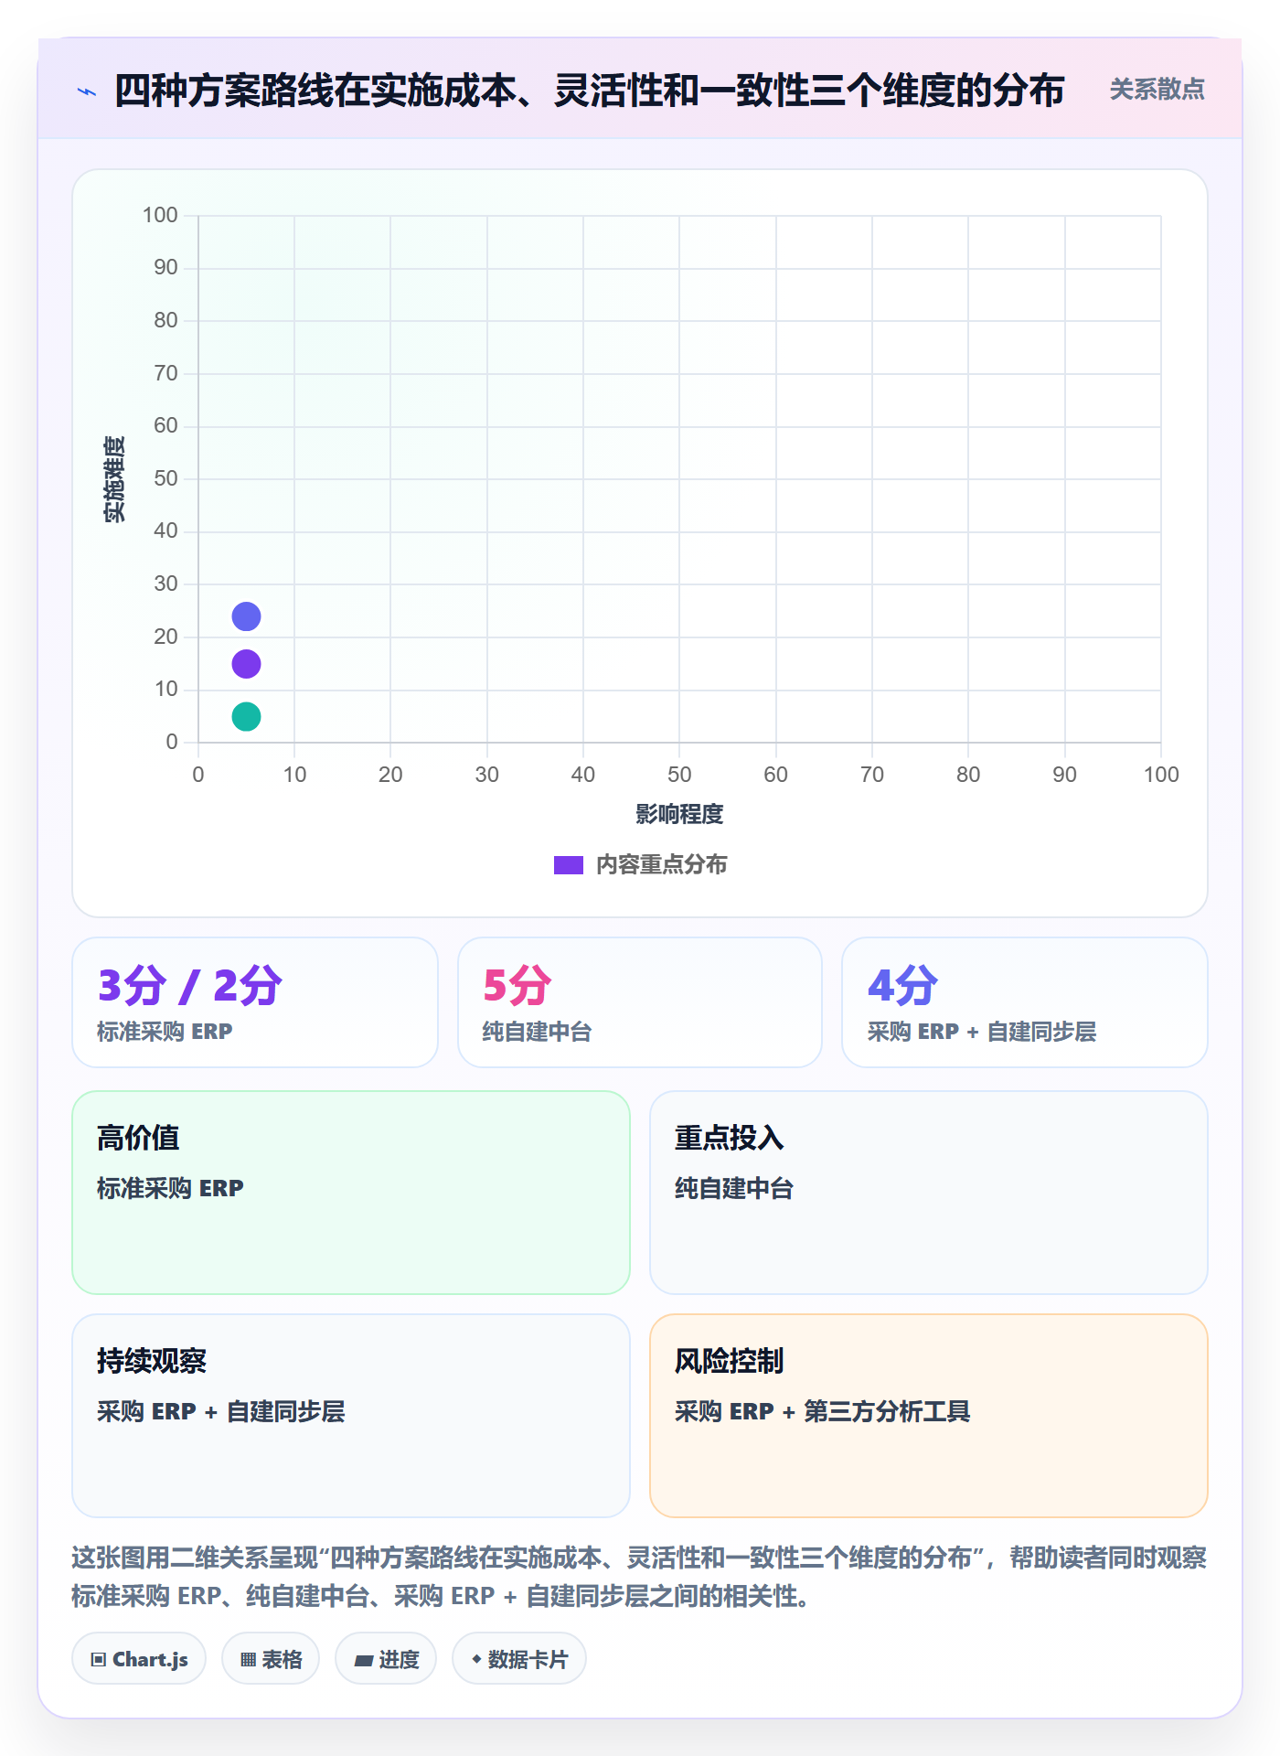Click the 内容重点分布 legend label
1280x1756 pixels.
[x=661, y=865]
